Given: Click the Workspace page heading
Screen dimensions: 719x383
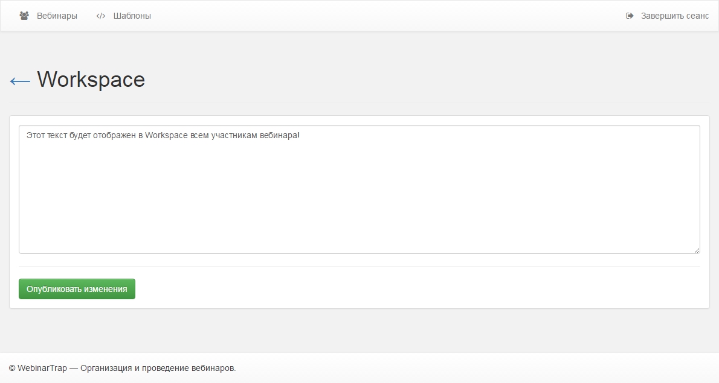Looking at the screenshot, I should 91,80.
